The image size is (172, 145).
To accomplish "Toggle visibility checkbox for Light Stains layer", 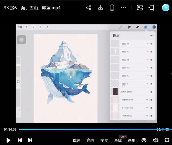I will [x=151, y=100].
